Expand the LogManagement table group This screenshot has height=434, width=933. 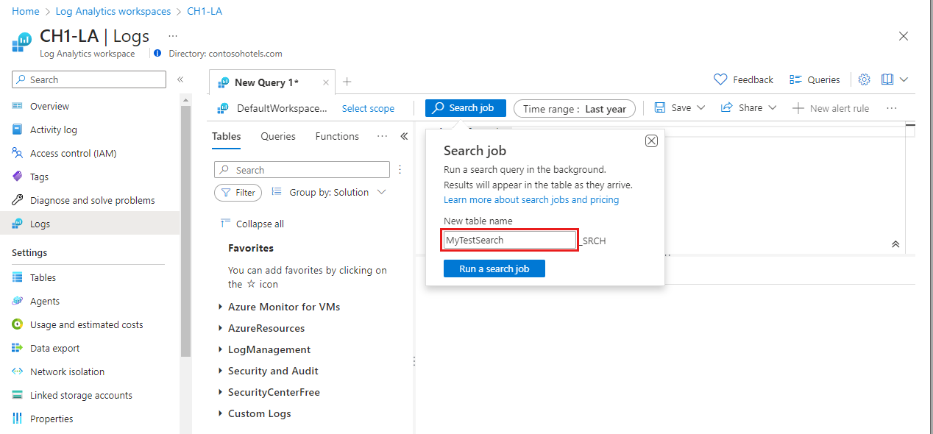pyautogui.click(x=269, y=349)
